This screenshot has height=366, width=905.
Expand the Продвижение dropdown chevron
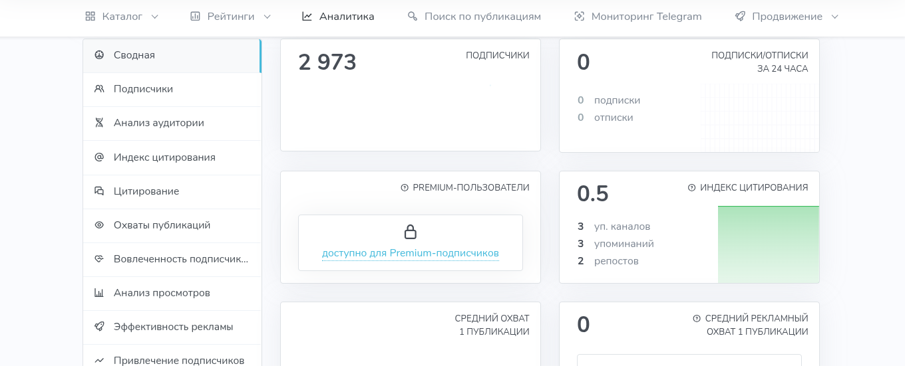[834, 17]
